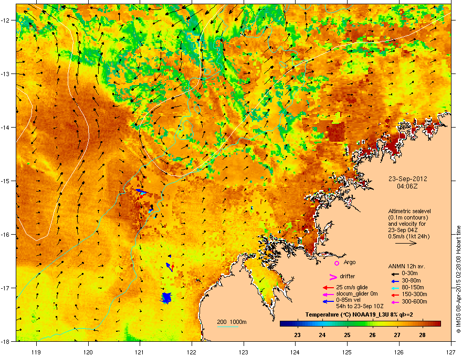Viewport: 462px width, 357px height.
Task: Click the Altimetric sealevel label
Action: 409,211
